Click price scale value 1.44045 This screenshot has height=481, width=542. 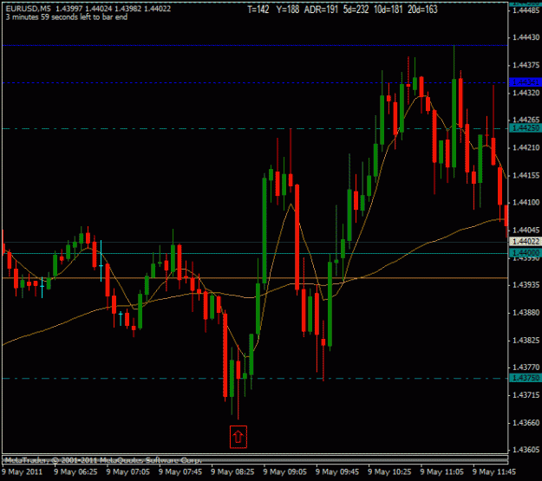(x=526, y=230)
